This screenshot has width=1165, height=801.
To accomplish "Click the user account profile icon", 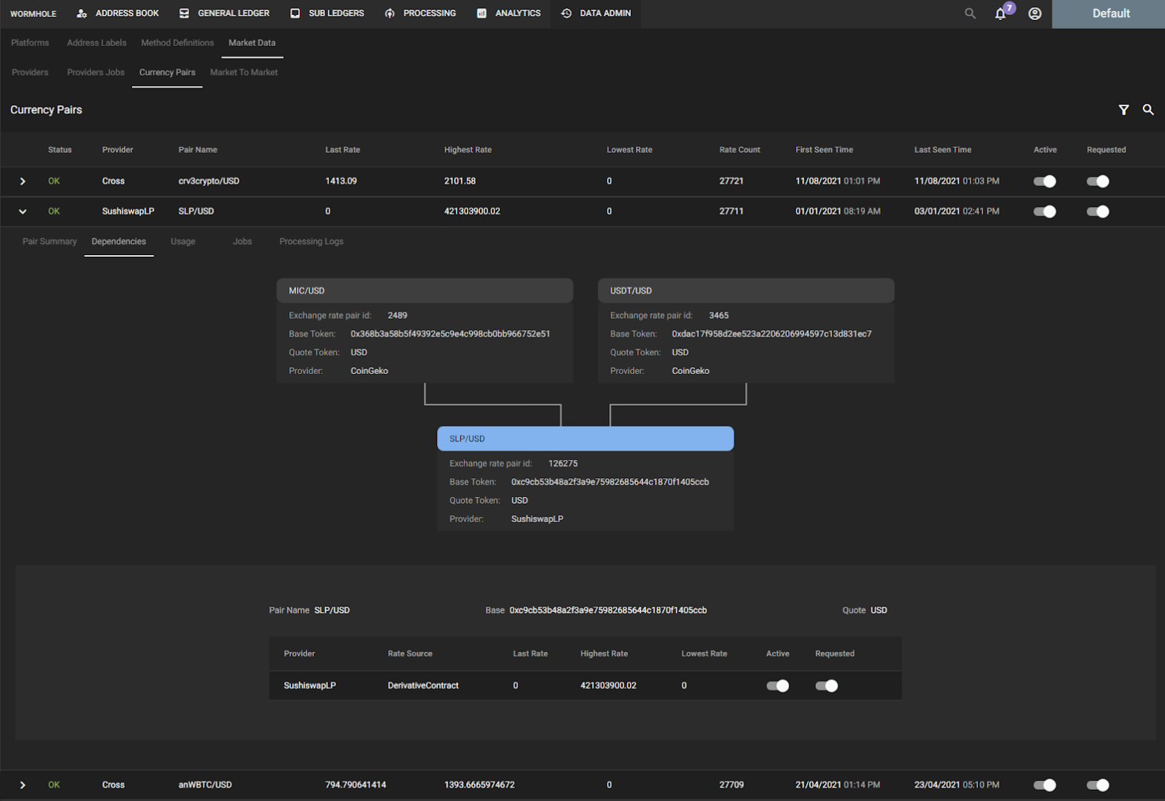I will coord(1034,13).
